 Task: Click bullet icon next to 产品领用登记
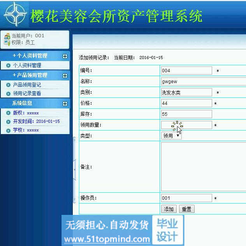pyautogui.click(x=8, y=85)
